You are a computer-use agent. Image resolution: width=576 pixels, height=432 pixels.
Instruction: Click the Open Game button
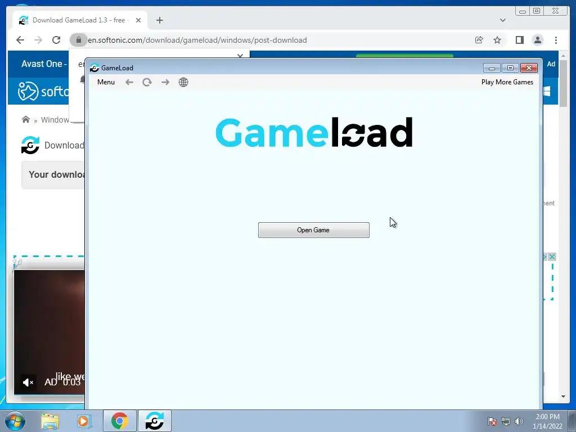click(x=314, y=230)
